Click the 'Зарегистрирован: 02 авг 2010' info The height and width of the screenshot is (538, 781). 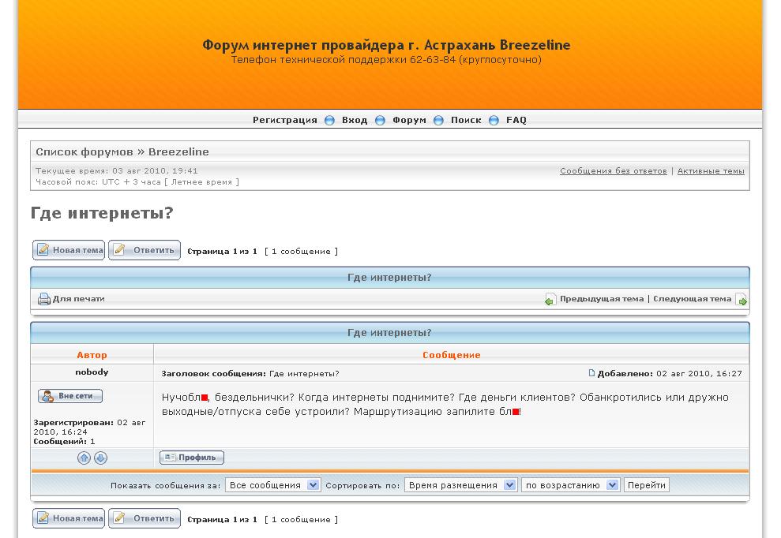coord(90,427)
